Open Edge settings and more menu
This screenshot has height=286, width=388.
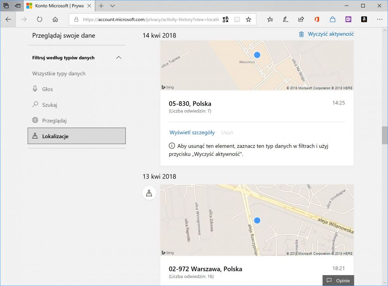pos(379,19)
